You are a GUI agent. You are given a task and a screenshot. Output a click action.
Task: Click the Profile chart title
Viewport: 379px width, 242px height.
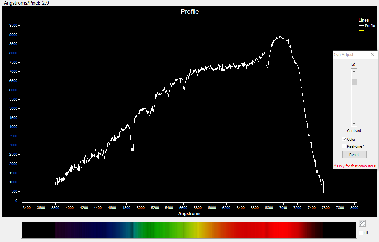point(190,12)
